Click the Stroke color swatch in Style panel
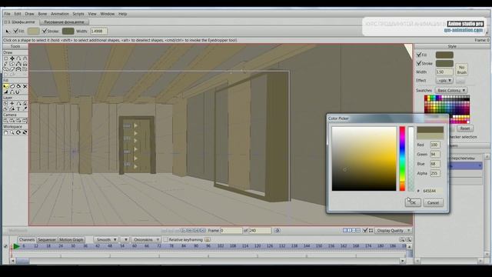The width and height of the screenshot is (492, 277). tap(444, 63)
